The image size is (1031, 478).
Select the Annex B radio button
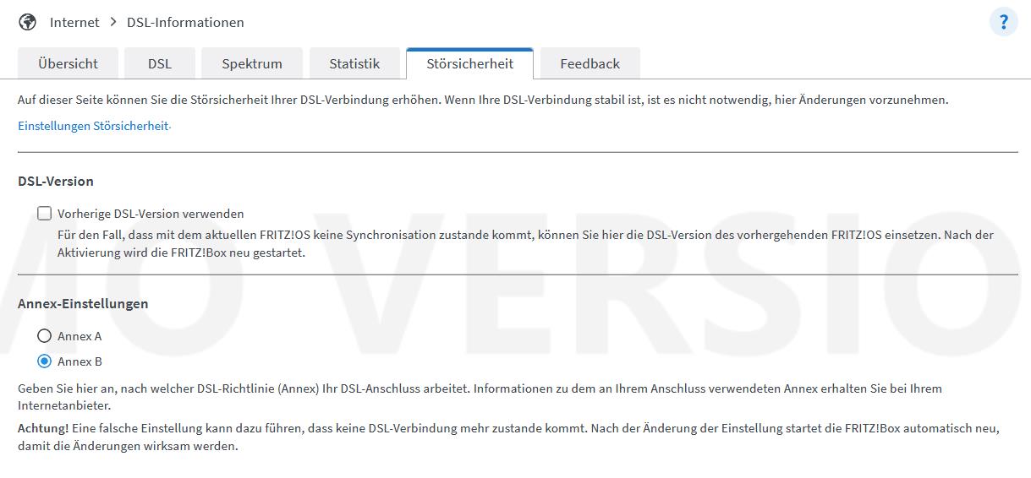[44, 361]
